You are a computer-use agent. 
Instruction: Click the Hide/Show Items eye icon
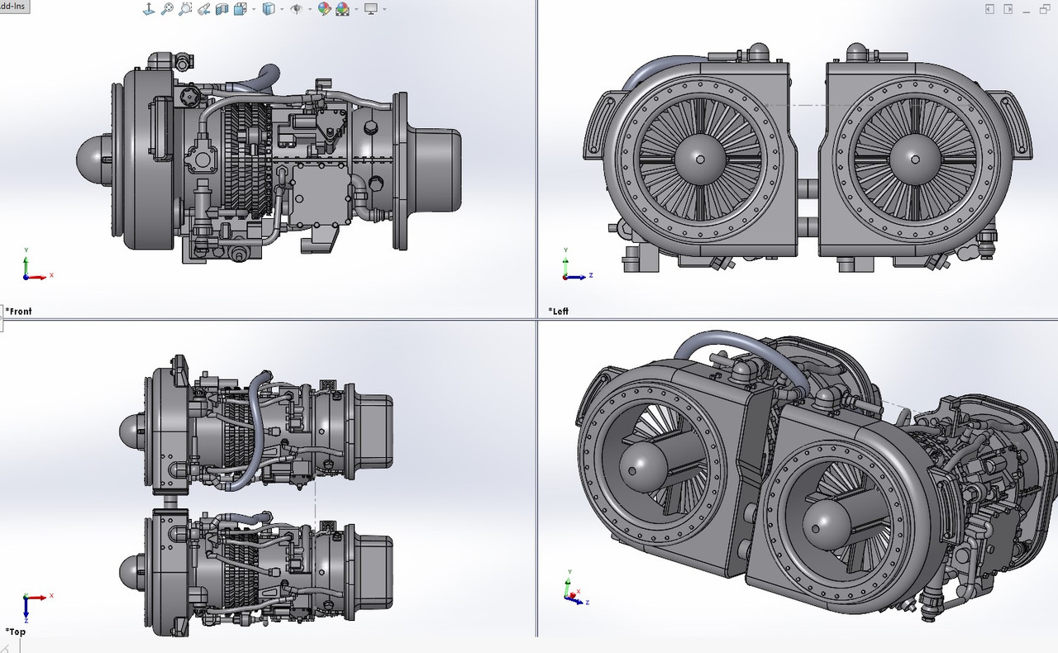(296, 9)
